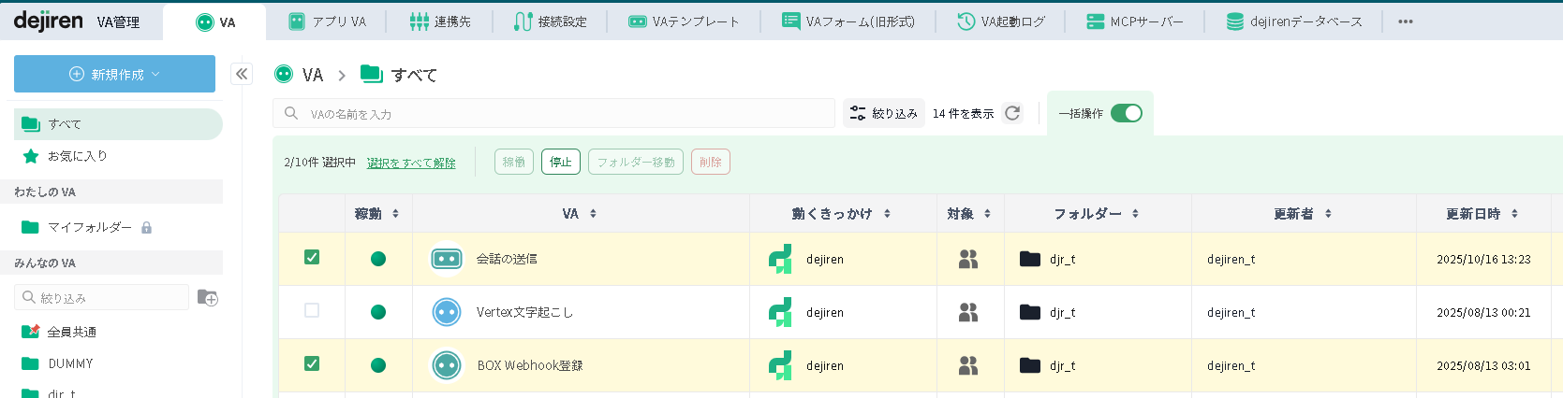This screenshot has height=398, width=1563.
Task: Click the three-dots more tabs icon
Action: click(x=1405, y=21)
